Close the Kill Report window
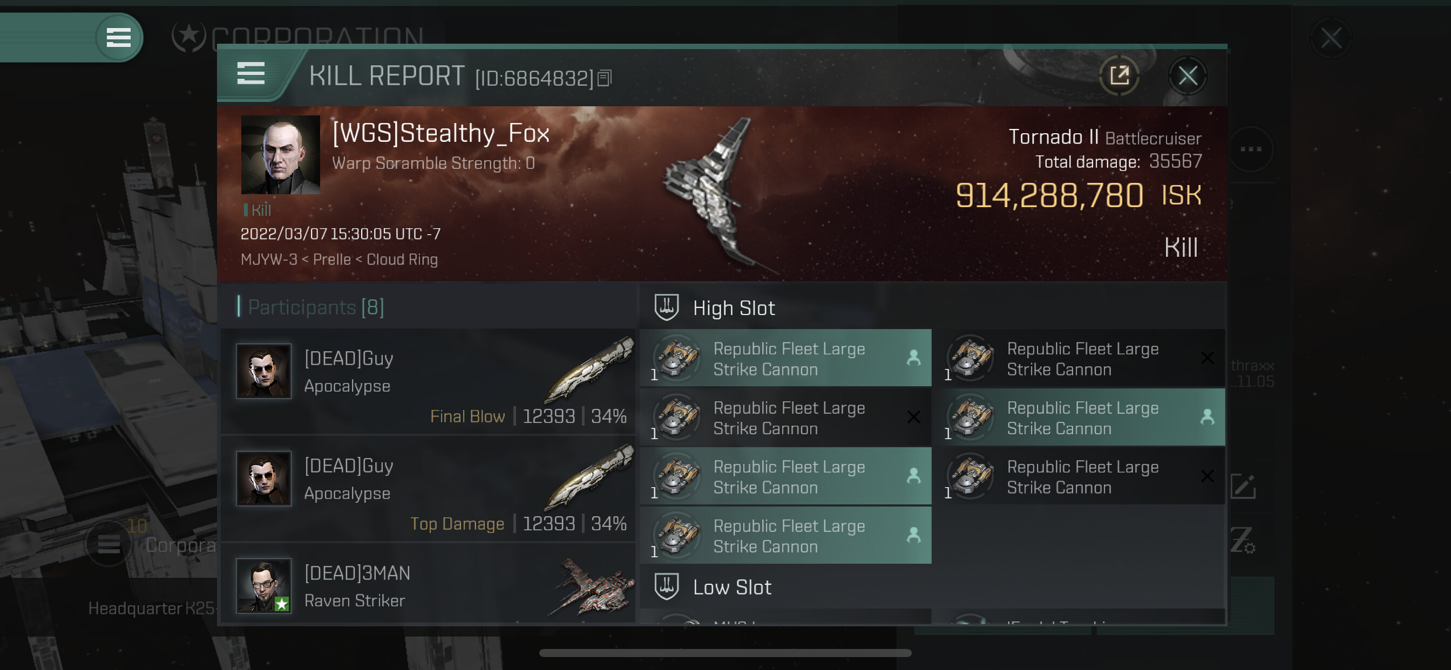Viewport: 1451px width, 670px height. 1188,76
